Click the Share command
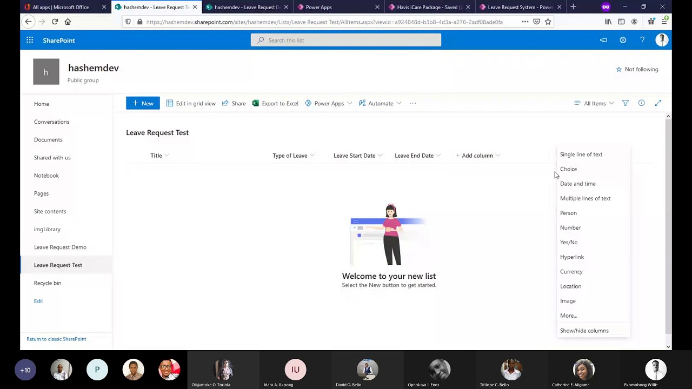Viewport: 692px width, 389px height. tap(234, 103)
